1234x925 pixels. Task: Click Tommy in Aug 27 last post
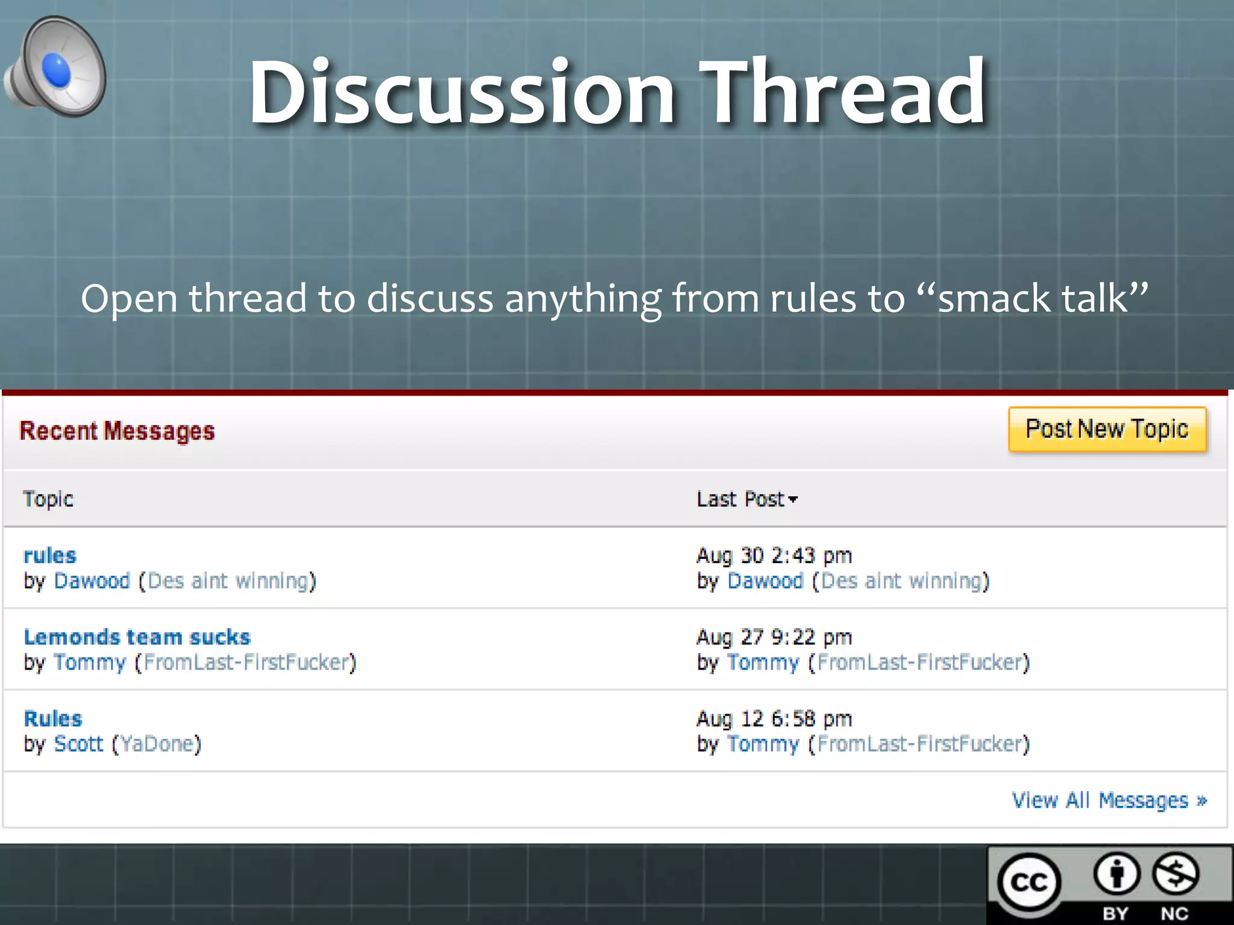(763, 662)
